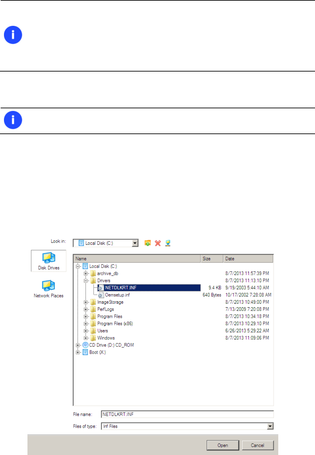
Task: Expand the ImageStorage folder
Action: pyautogui.click(x=86, y=302)
